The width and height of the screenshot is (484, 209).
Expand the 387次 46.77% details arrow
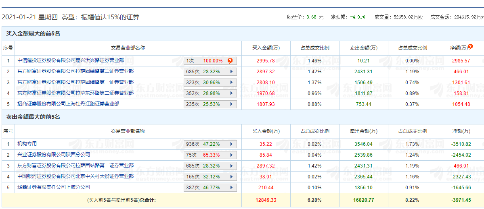231,188
